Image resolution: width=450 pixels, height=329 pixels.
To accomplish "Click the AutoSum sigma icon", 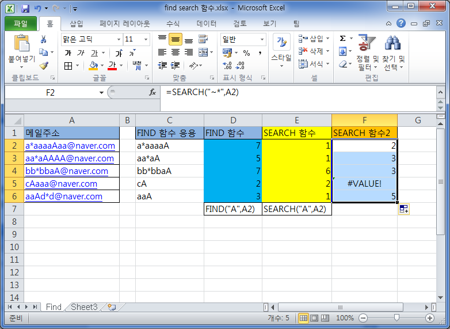I will click(x=342, y=39).
